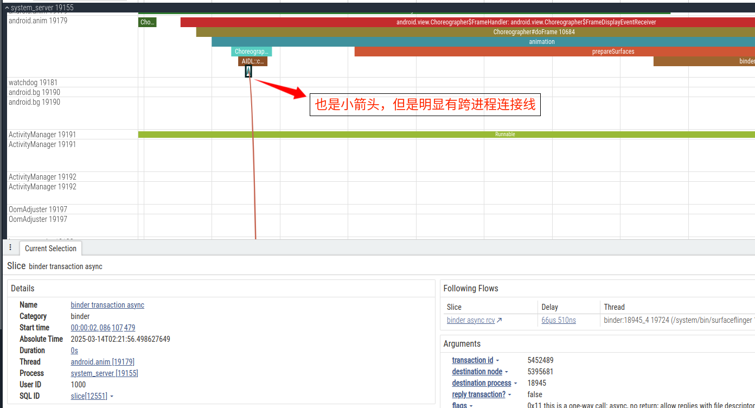Click the transaction id value 5452489
Image resolution: width=755 pixels, height=408 pixels.
click(x=540, y=360)
